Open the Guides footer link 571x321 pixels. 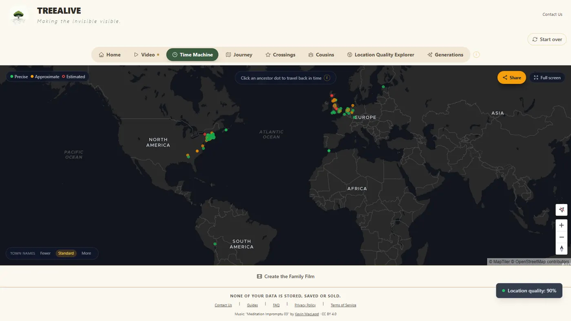coord(252,305)
